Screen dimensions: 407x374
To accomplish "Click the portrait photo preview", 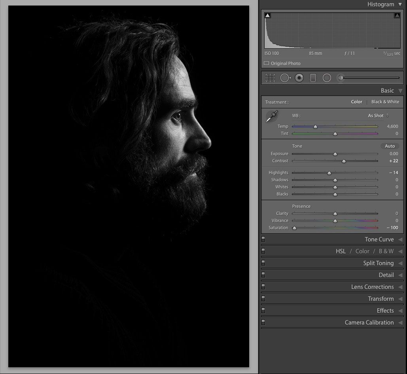I will [x=129, y=186].
